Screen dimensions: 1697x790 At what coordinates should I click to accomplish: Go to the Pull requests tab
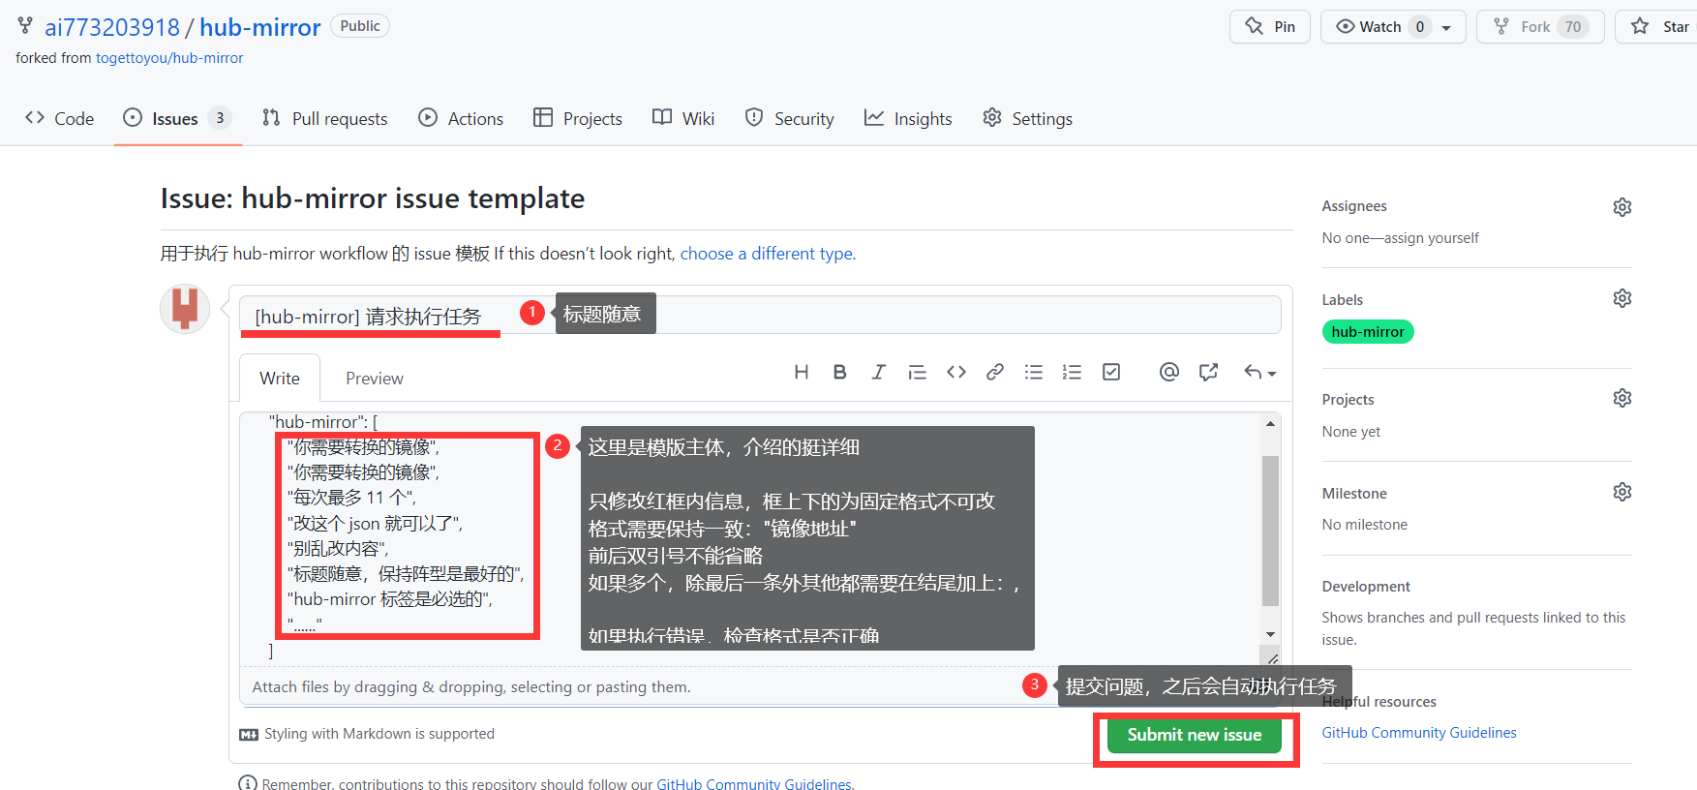325,118
